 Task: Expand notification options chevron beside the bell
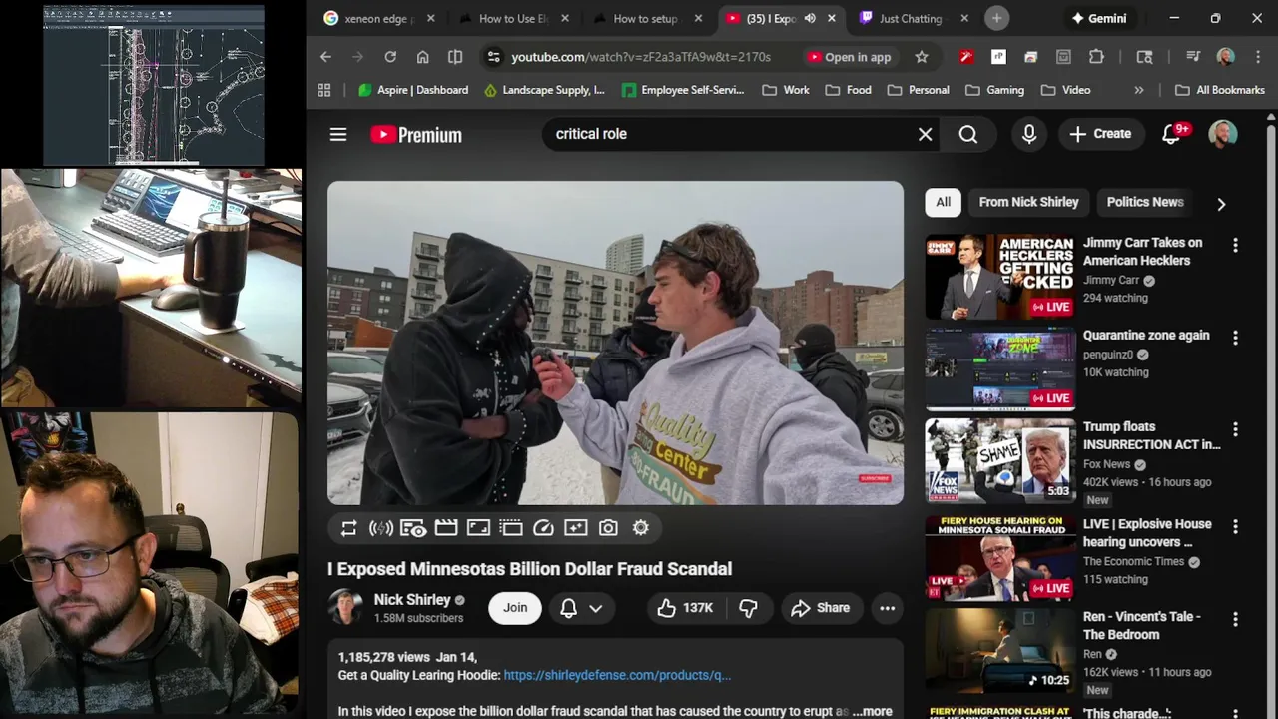tap(596, 608)
